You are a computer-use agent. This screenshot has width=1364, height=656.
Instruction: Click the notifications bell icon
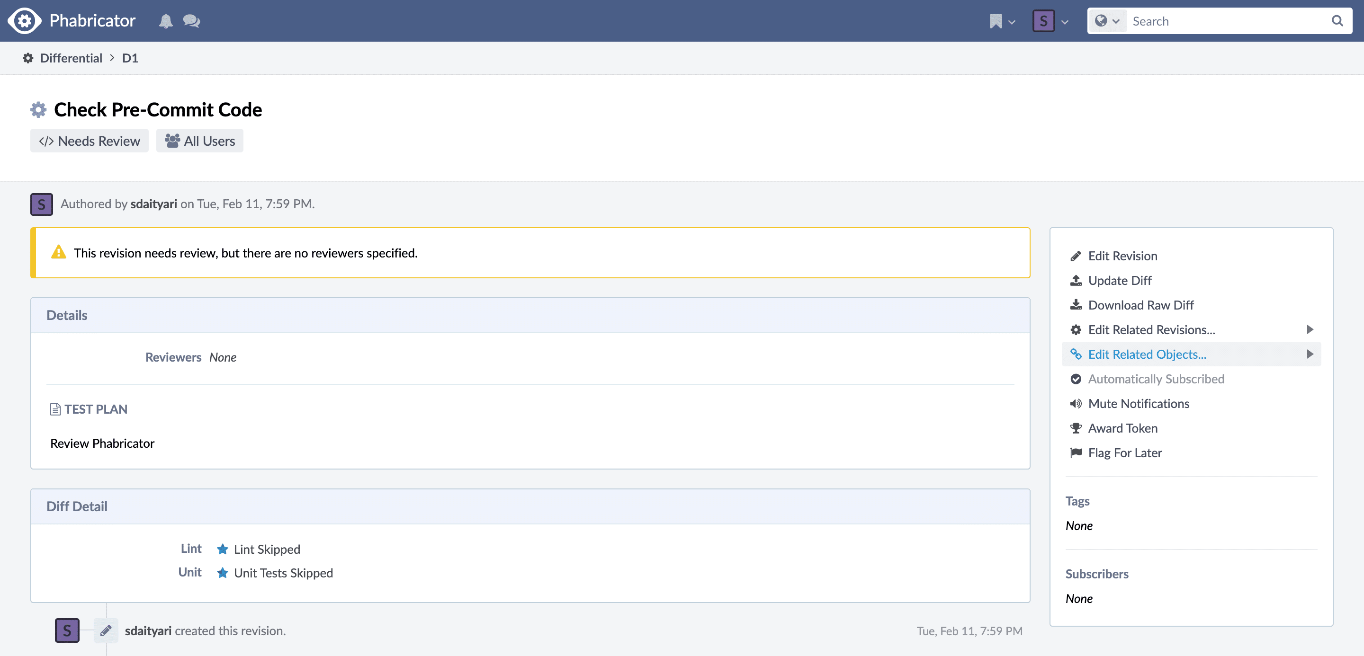(x=165, y=21)
